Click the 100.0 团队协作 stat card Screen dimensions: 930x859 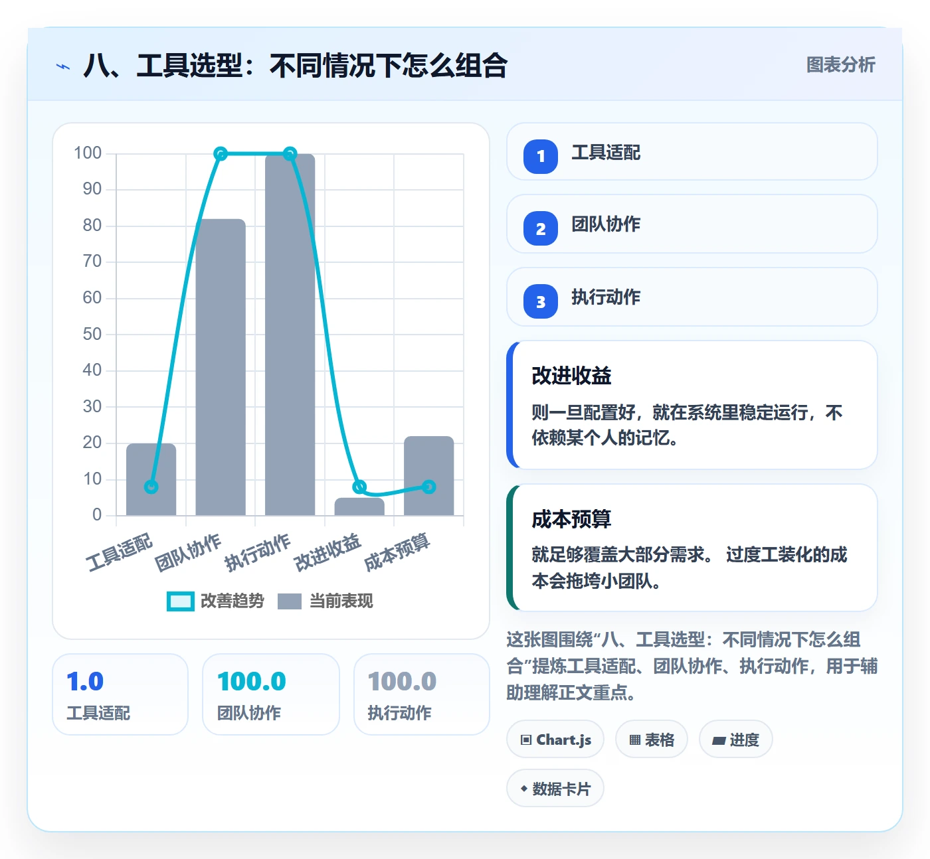(271, 694)
